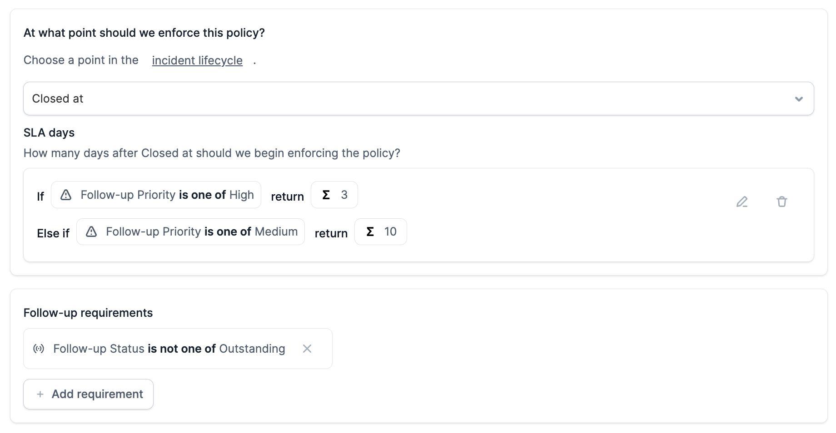The image size is (836, 433).
Task: Expand the lifecycle point dropdown chevron
Action: (x=799, y=99)
